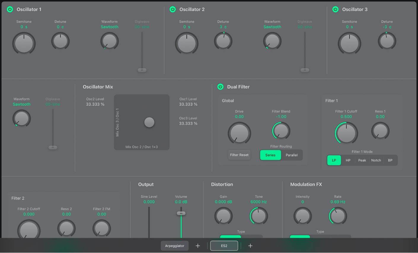
Task: Click the Output Volume slider handle
Action: tap(181, 213)
